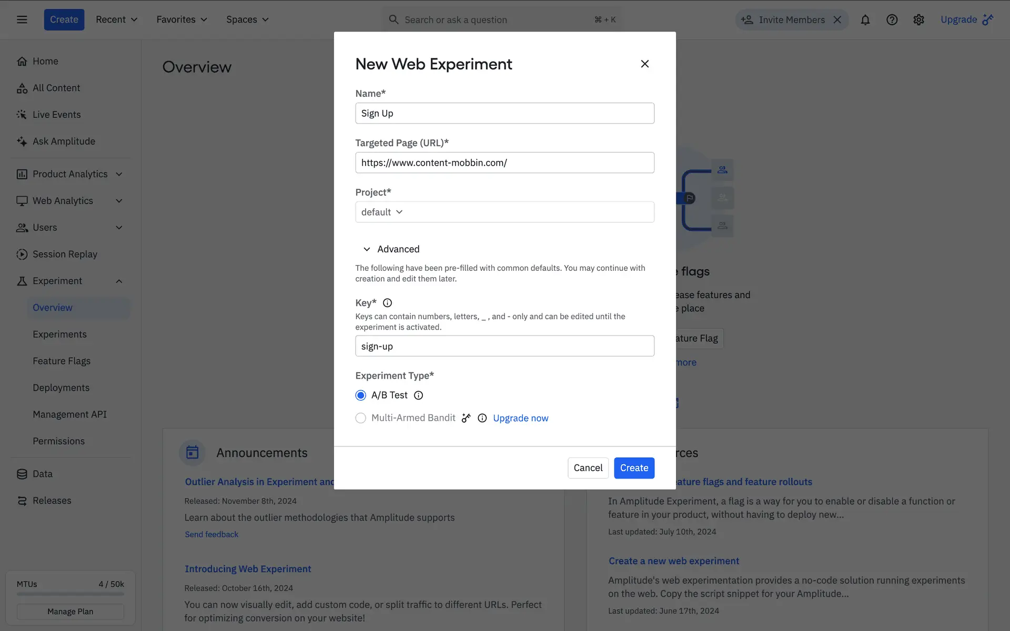1010x631 pixels.
Task: Open the help question mark icon
Action: click(x=892, y=20)
